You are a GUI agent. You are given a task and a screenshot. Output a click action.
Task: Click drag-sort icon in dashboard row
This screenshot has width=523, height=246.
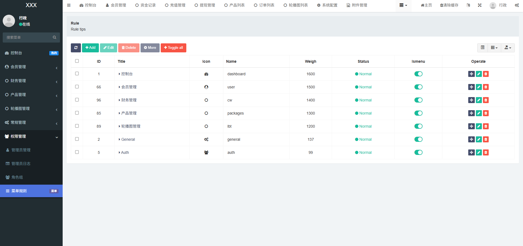(x=471, y=74)
